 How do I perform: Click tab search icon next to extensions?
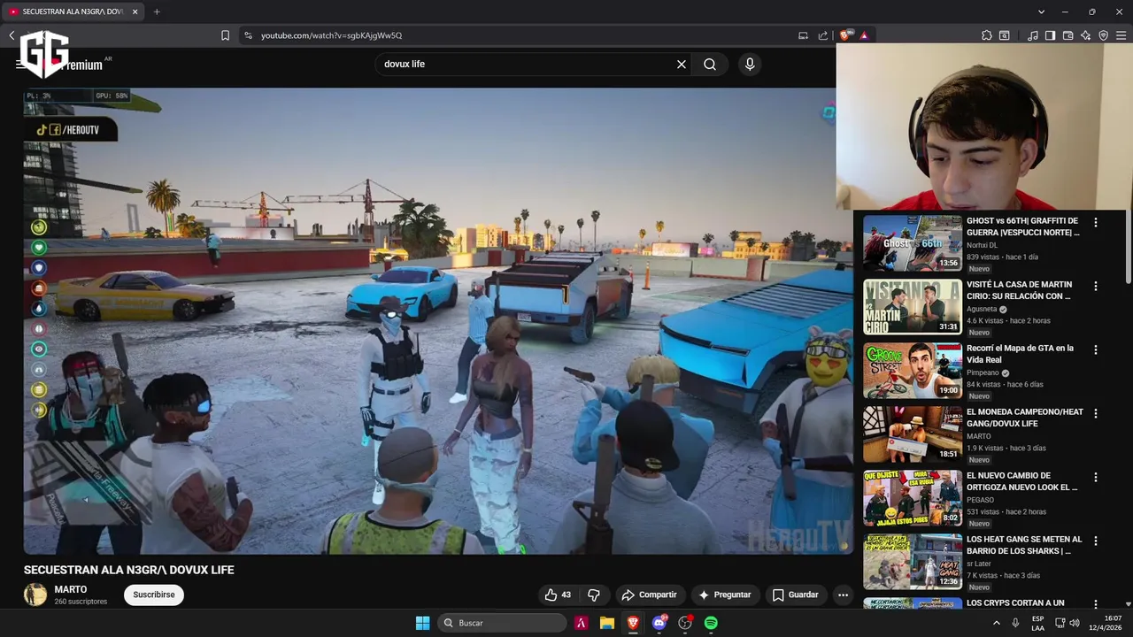point(1004,35)
